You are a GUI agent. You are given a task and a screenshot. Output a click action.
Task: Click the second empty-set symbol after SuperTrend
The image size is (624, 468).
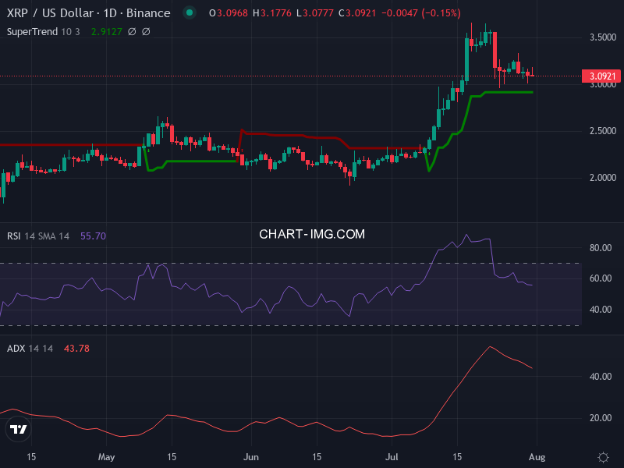146,32
